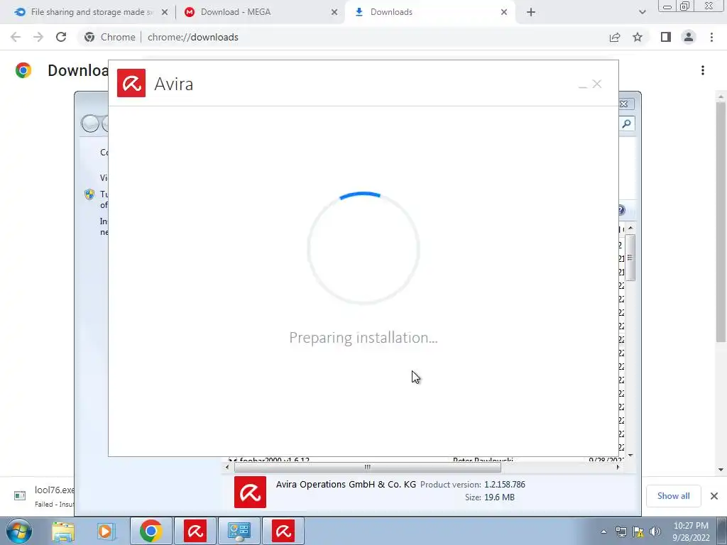Toggle the Chrome side panel
The width and height of the screenshot is (727, 545).
tap(666, 37)
